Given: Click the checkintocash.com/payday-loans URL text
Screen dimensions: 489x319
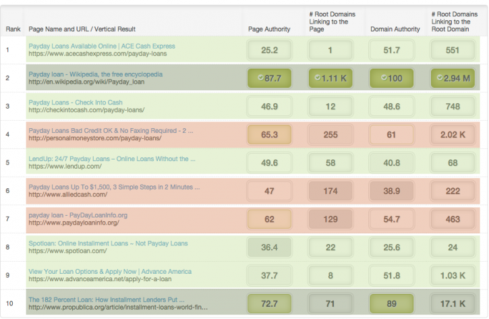Looking at the screenshot, I should [x=86, y=110].
